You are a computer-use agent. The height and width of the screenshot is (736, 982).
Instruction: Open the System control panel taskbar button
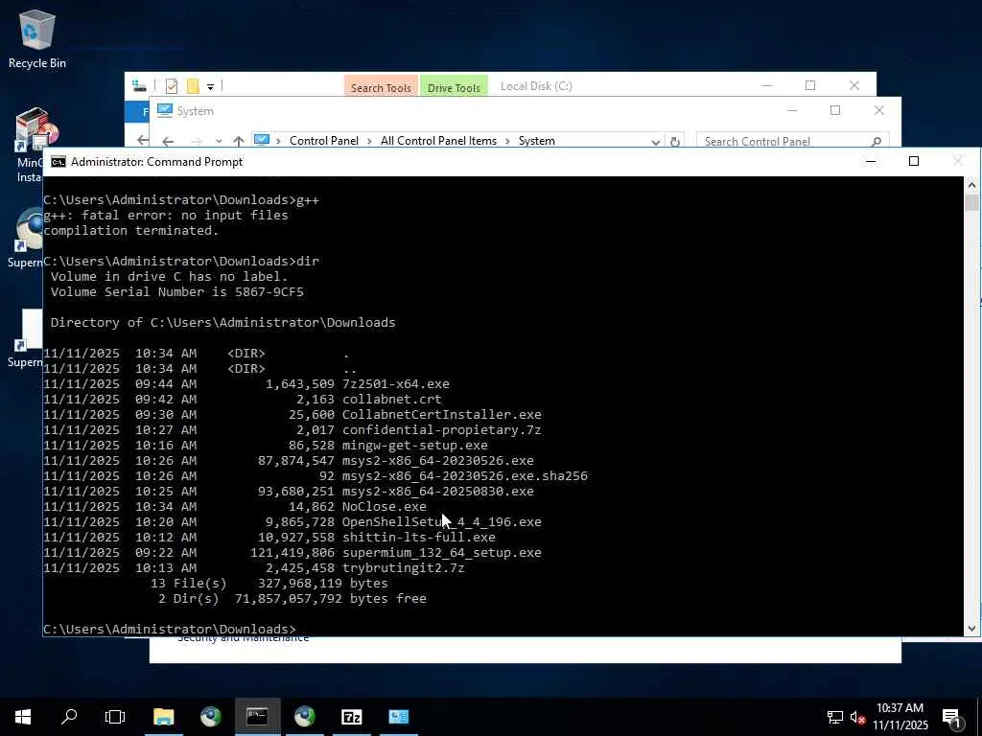(x=398, y=717)
